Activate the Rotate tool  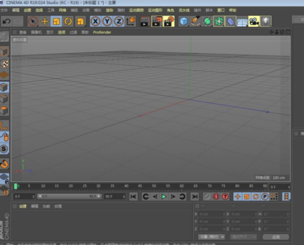tap(68, 21)
